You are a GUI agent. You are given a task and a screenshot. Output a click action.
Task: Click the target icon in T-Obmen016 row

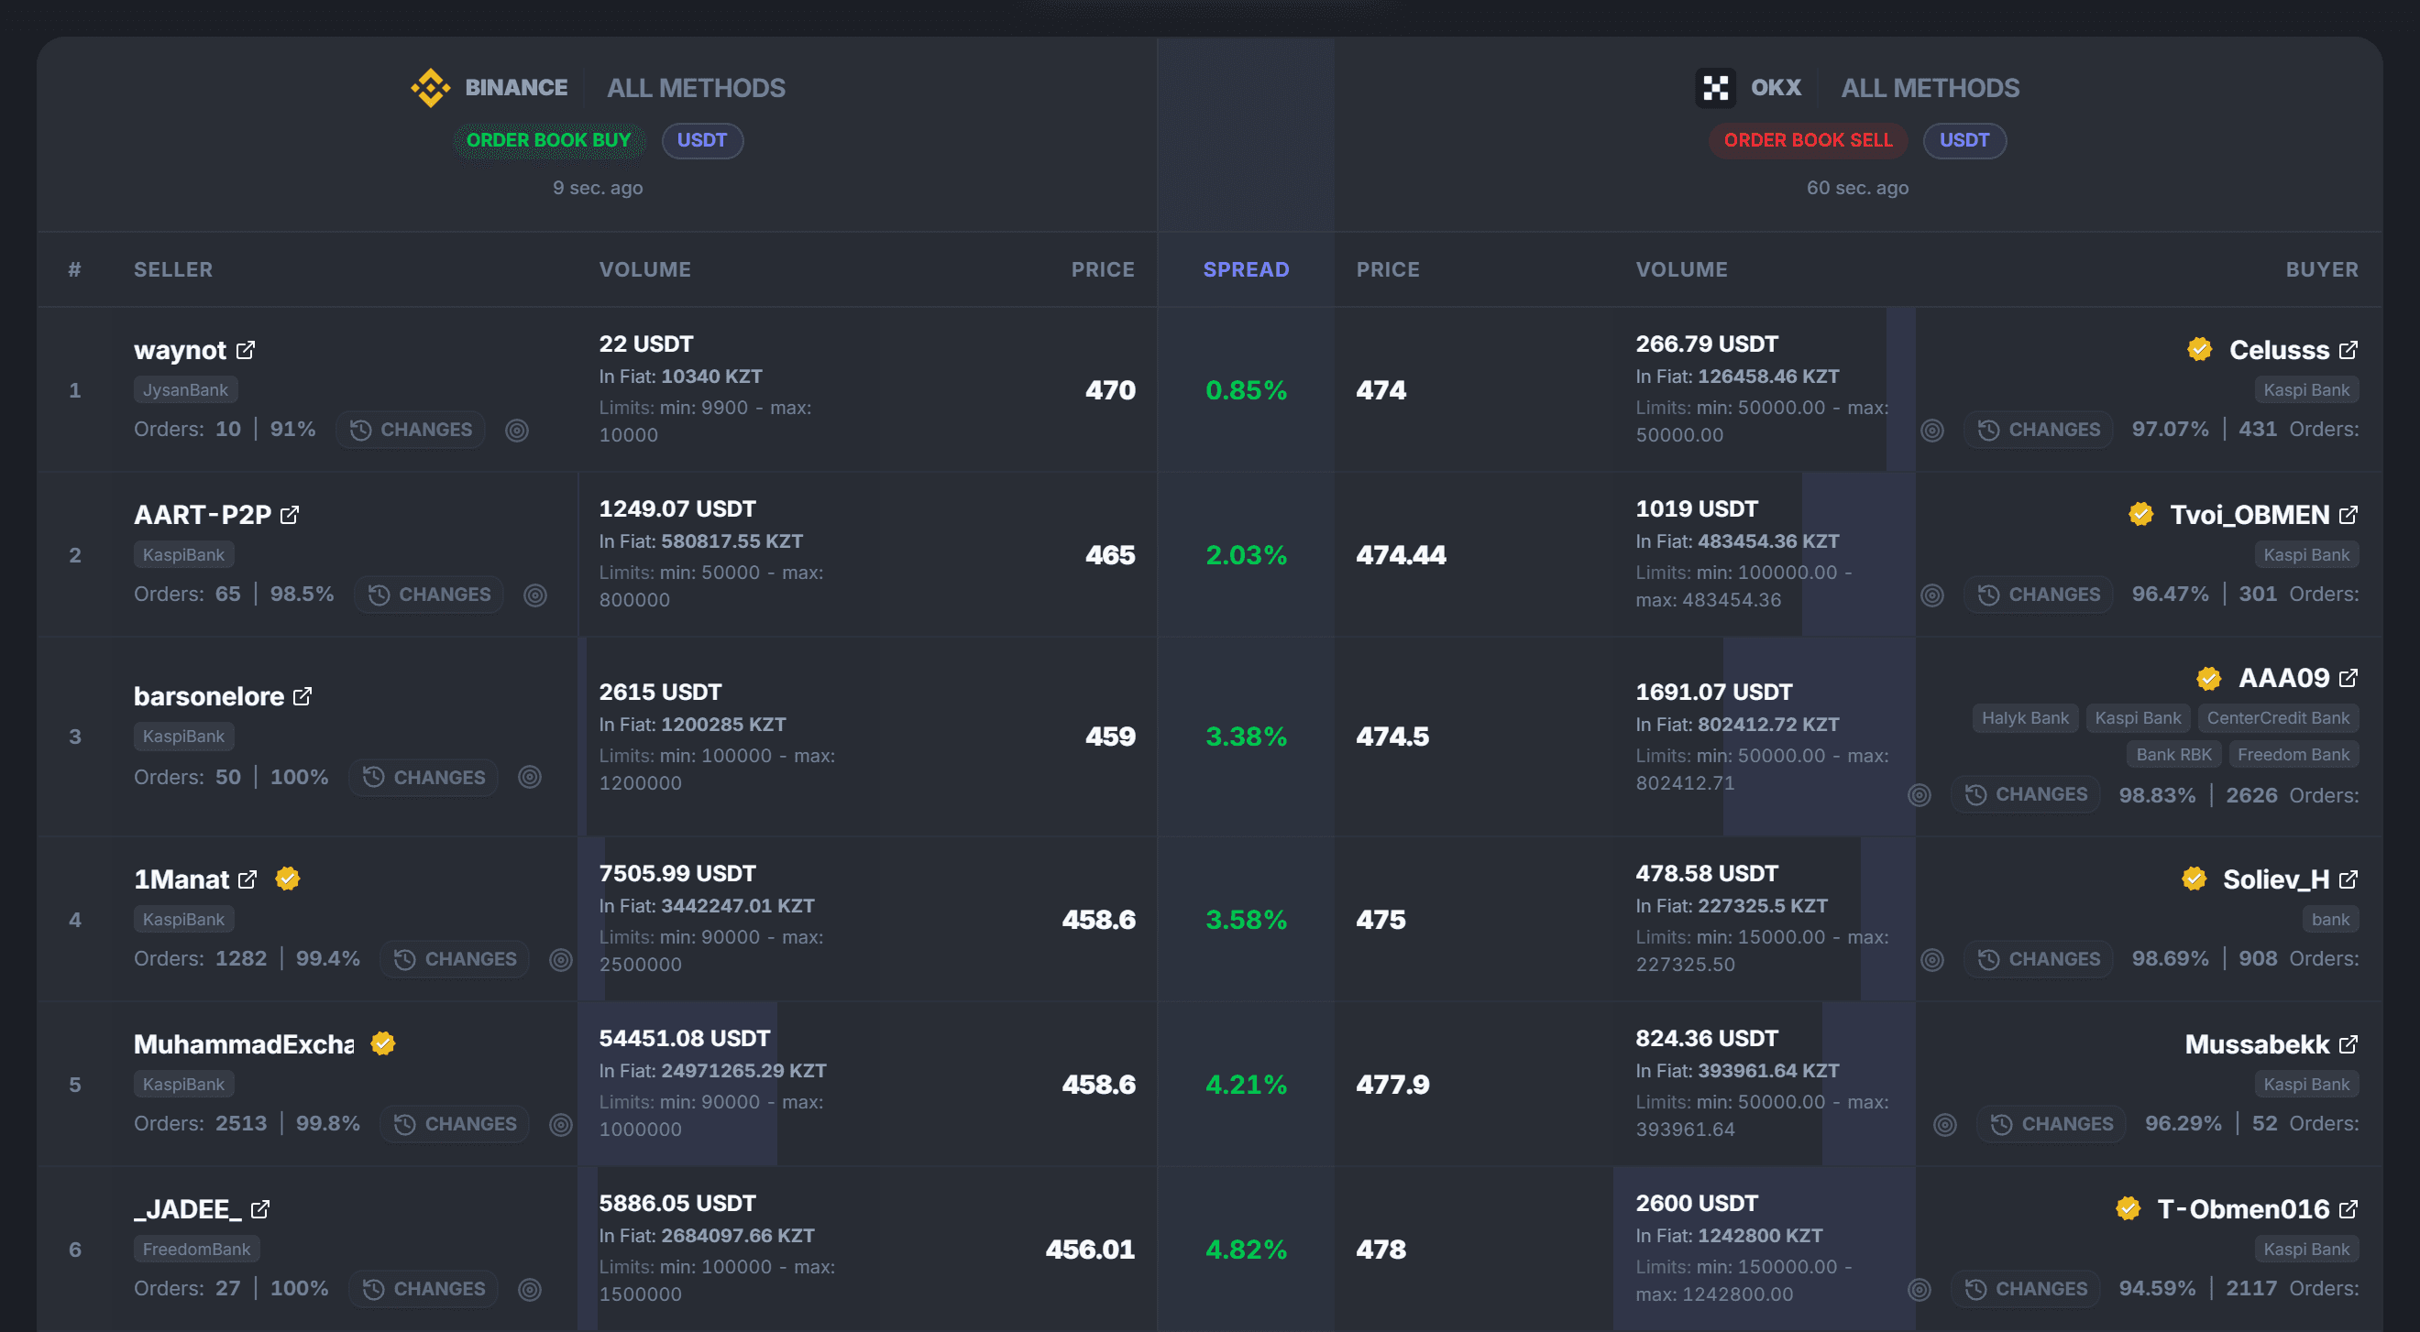point(1919,1290)
